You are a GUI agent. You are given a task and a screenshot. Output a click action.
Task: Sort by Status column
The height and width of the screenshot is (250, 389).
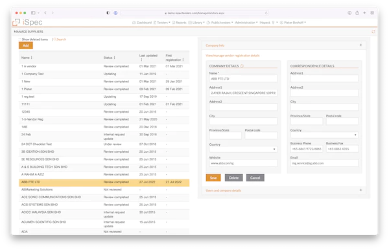(110, 58)
